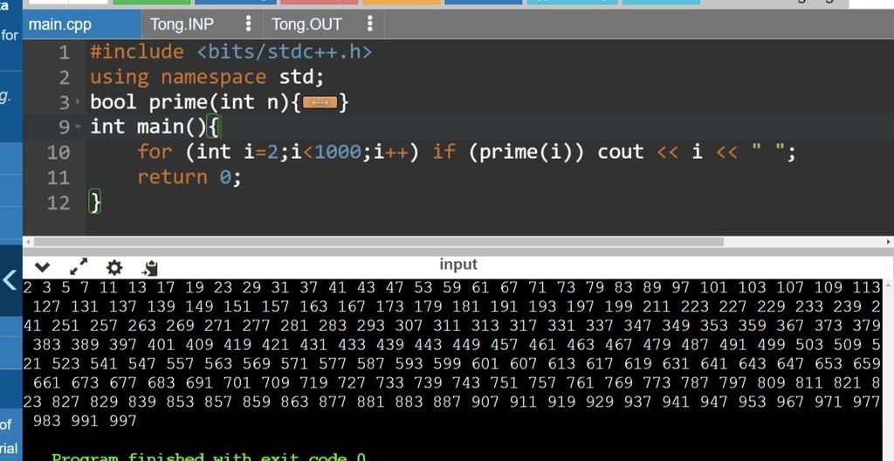Copy console output using the clipboard icon
894x461 pixels.
150,267
